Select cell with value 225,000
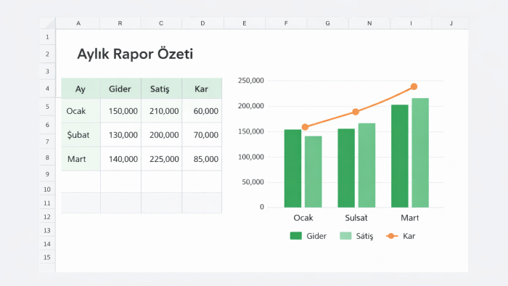The height and width of the screenshot is (286, 508). [161, 159]
